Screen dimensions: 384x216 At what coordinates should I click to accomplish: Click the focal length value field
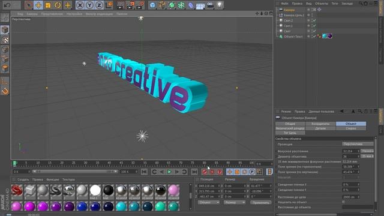click(351, 151)
